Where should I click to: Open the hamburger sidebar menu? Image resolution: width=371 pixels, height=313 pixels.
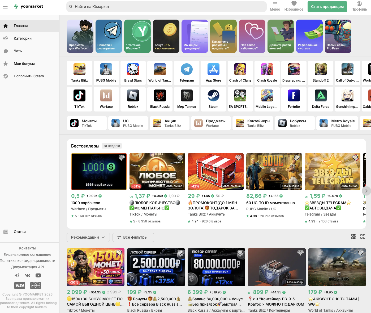pos(5,7)
